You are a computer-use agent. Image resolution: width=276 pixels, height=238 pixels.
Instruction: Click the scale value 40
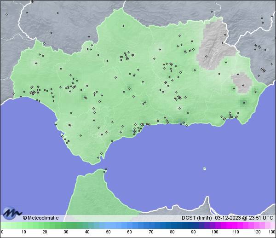pyautogui.click(x=87, y=232)
